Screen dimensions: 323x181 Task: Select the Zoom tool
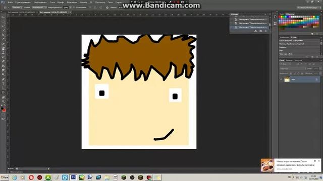pyautogui.click(x=3, y=102)
